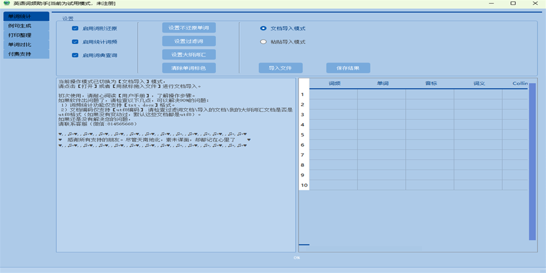
Task: Open 设置大纲词汇 settings button
Action: coord(189,55)
